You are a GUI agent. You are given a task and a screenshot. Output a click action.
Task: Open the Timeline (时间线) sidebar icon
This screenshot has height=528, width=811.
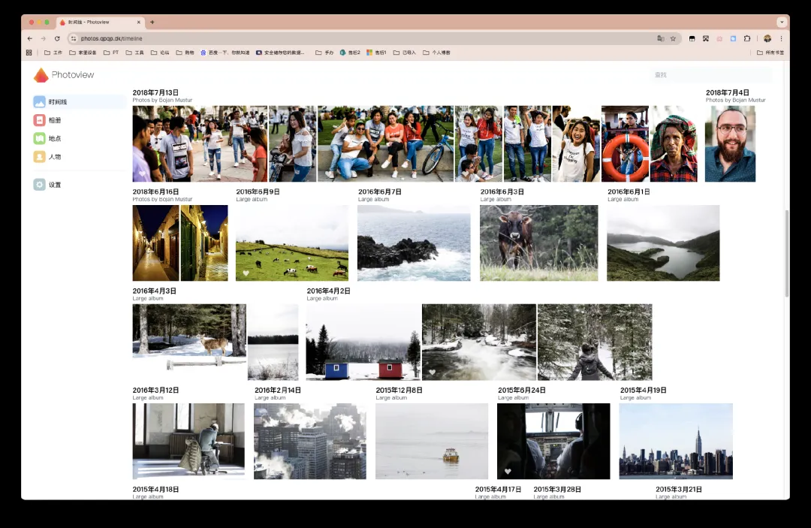click(x=40, y=101)
